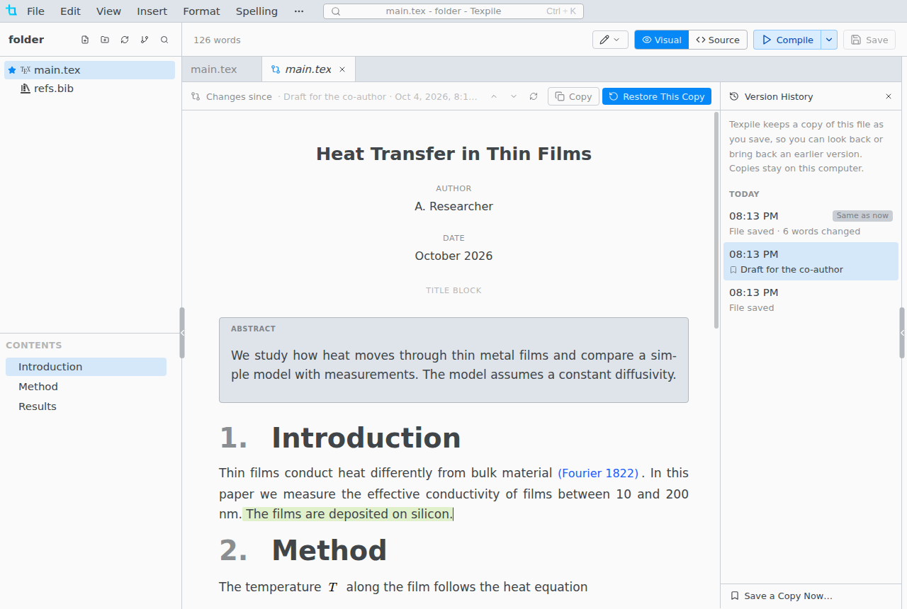Click the Texpile logo icon
This screenshot has width=907, height=609.
tap(11, 11)
